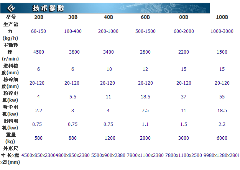Click the 1000-3000 production capacity value

(x=222, y=31)
